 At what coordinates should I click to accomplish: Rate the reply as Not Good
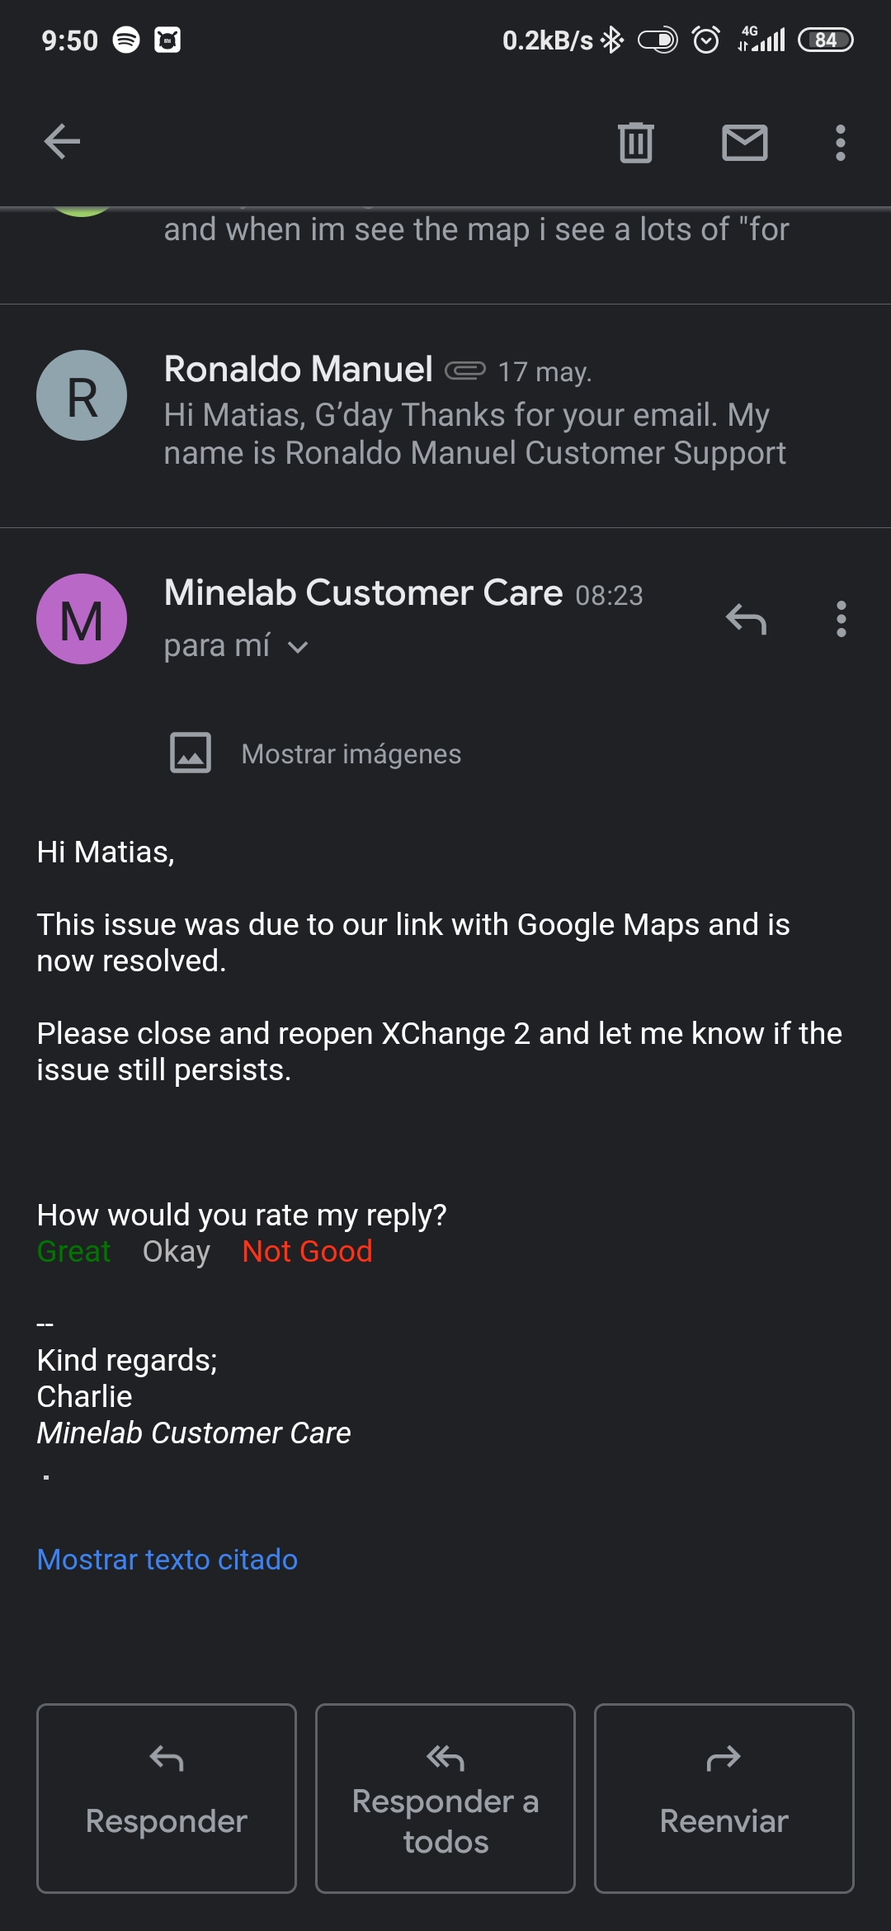307,1251
